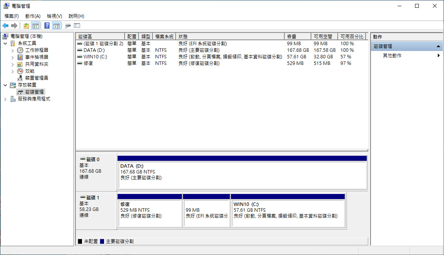Open 其他動作 submenu in actions pane
Viewport: 444px width, 255px height.
[392, 56]
